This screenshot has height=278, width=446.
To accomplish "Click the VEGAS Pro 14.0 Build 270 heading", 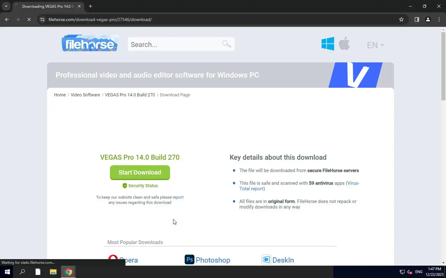I will (x=140, y=157).
